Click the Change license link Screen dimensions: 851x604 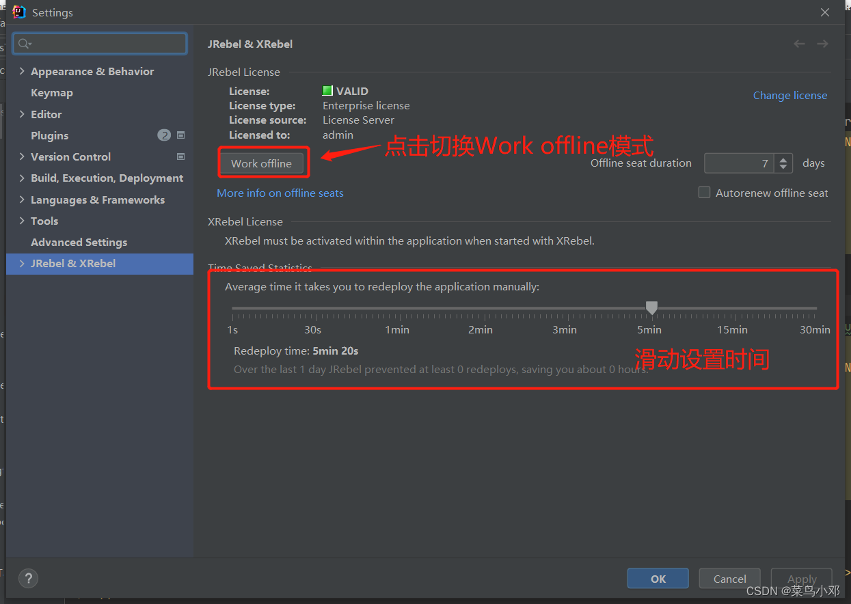pyautogui.click(x=790, y=96)
